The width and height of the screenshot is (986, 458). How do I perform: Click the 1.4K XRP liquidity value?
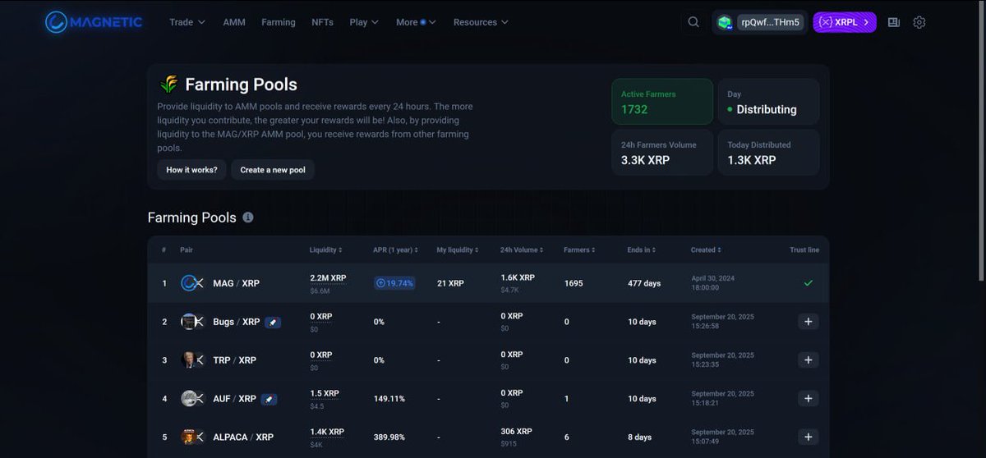pyautogui.click(x=327, y=432)
